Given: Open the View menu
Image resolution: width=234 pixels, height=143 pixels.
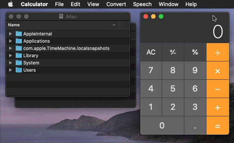Looking at the screenshot, I should [93, 4].
